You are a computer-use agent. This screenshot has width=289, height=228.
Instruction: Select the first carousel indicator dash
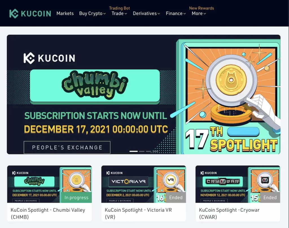pos(133,151)
